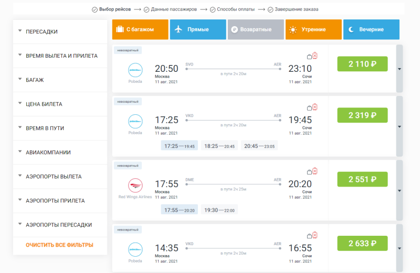
Task: Choose the 19:30—22:00 Red Wings time option
Action: click(x=219, y=210)
